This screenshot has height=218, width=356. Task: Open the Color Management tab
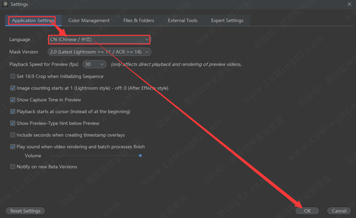89,20
